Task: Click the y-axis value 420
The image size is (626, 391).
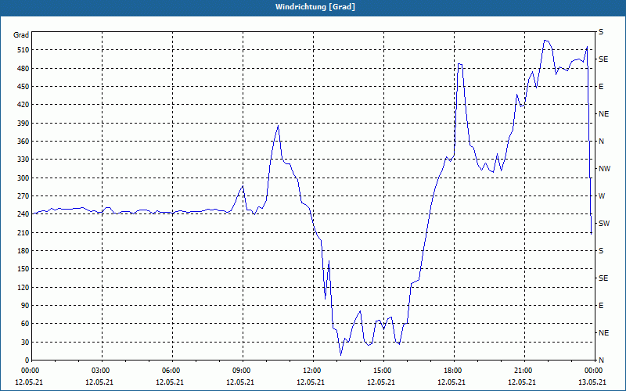Action: coord(23,105)
